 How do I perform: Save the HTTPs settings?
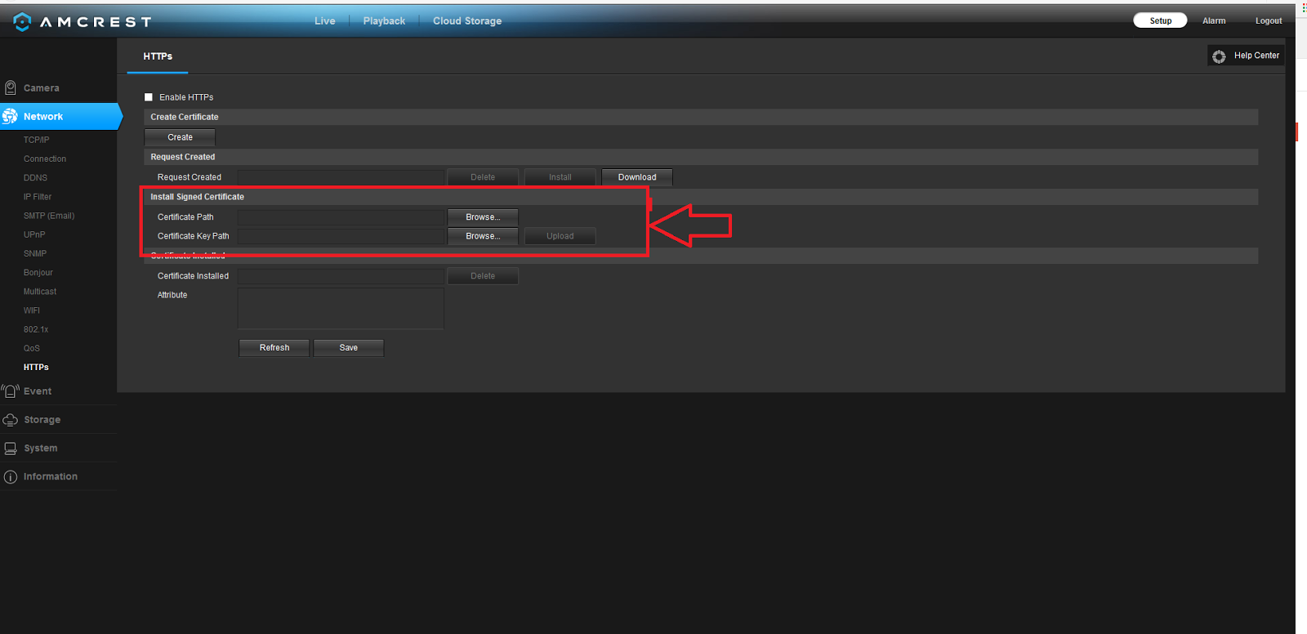tap(349, 348)
